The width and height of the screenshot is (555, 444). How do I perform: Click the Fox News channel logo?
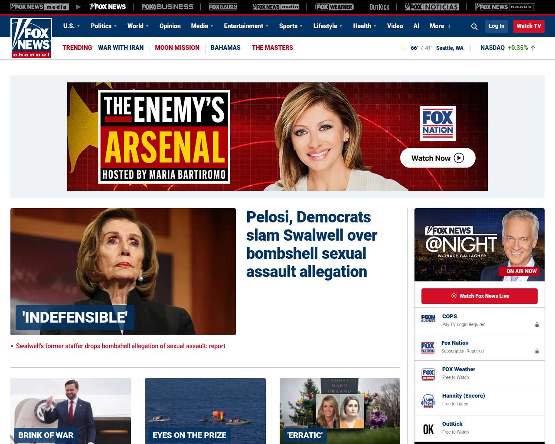[x=31, y=38]
